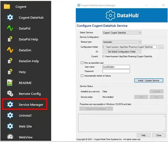Click the log area scroll up arrow
Viewport: 168px width, 142px height.
coord(164,116)
